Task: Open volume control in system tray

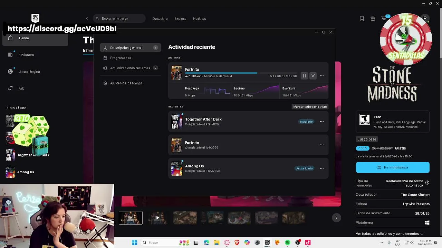Action: (x=412, y=242)
